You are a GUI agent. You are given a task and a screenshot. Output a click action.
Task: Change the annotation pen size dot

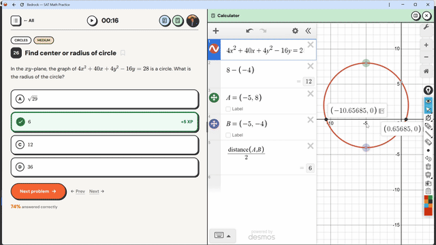[429, 150]
